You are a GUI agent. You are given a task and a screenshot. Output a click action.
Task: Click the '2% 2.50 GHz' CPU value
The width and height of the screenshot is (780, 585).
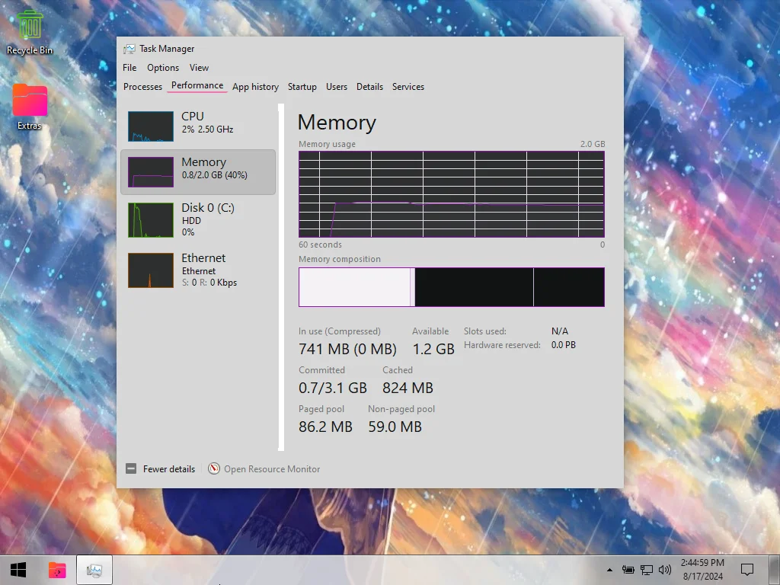(207, 129)
